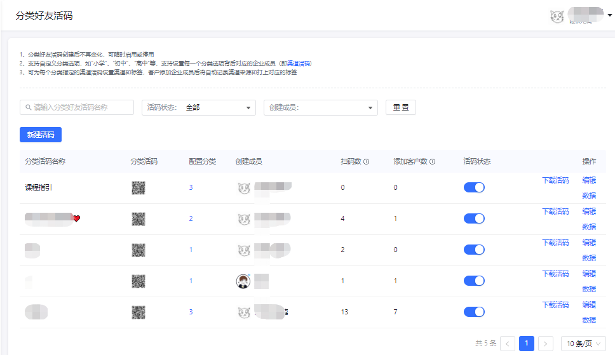
Task: Click 编辑 in the 课程指引 row
Action: pyautogui.click(x=589, y=180)
